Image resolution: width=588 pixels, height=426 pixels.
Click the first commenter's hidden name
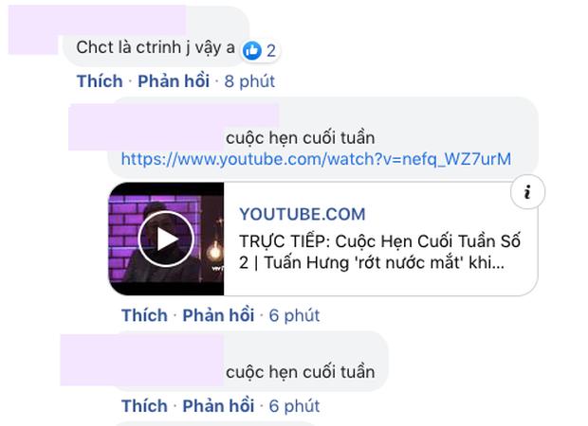[x=97, y=21]
